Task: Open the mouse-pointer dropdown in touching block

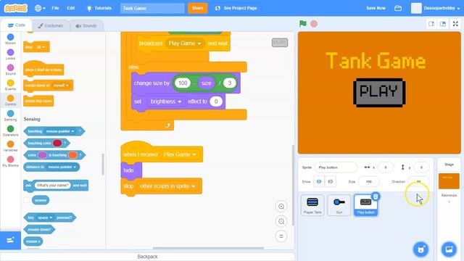Action: [x=60, y=131]
